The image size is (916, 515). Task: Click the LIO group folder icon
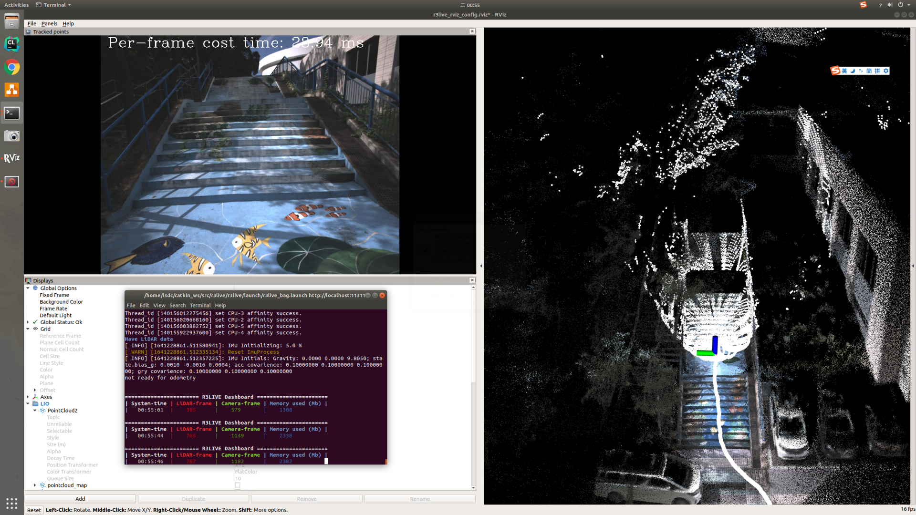(x=35, y=404)
